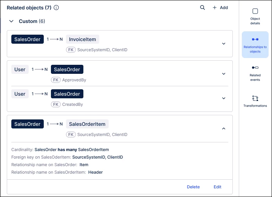Expand the User CreatedBy relationship row
272x197 pixels.
(223, 98)
